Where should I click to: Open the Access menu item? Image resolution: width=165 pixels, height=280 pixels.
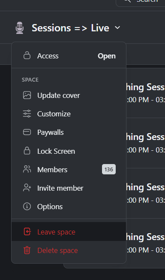69,56
